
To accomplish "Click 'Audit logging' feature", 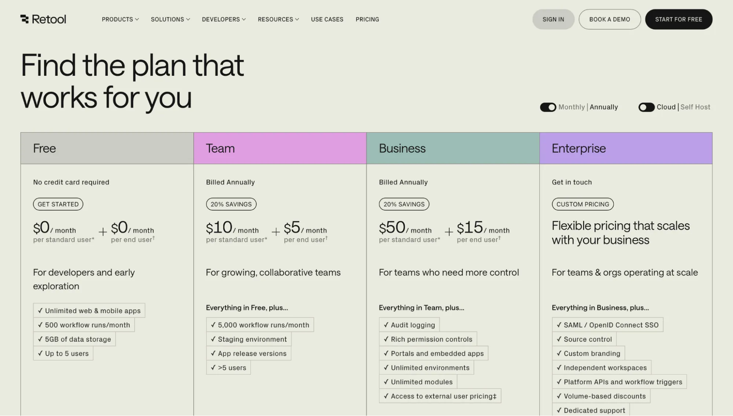I will (x=409, y=325).
